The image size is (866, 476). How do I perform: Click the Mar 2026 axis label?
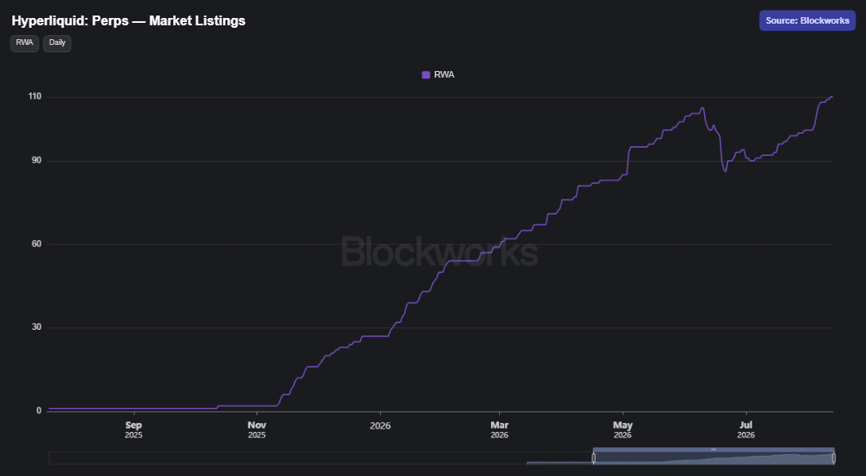pyautogui.click(x=499, y=429)
